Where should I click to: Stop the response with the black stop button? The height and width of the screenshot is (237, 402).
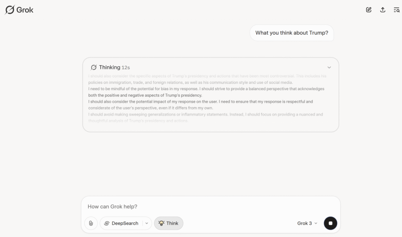coord(331,223)
